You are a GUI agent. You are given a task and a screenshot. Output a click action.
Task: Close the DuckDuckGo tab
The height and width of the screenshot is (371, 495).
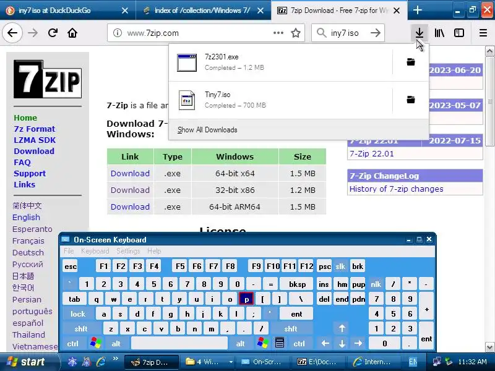pyautogui.click(x=125, y=11)
